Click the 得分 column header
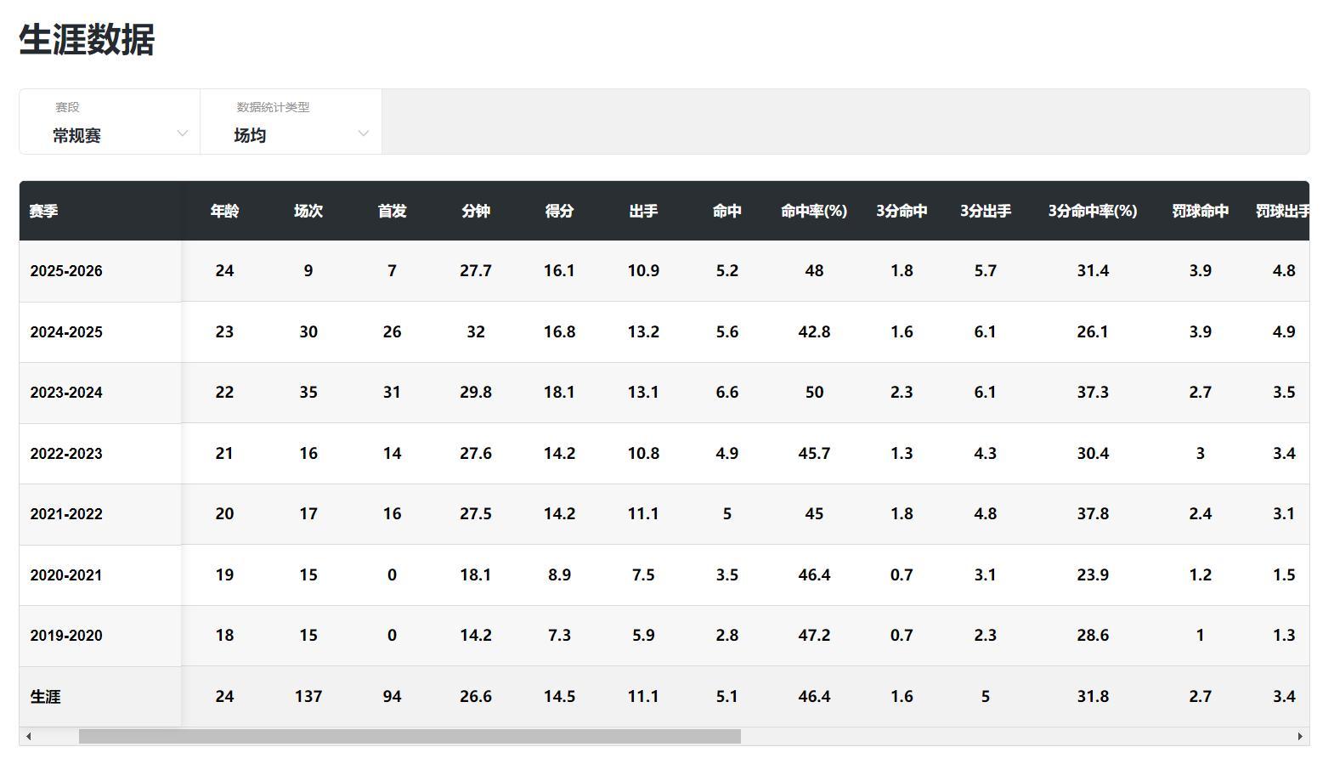This screenshot has height=764, width=1334. click(559, 212)
